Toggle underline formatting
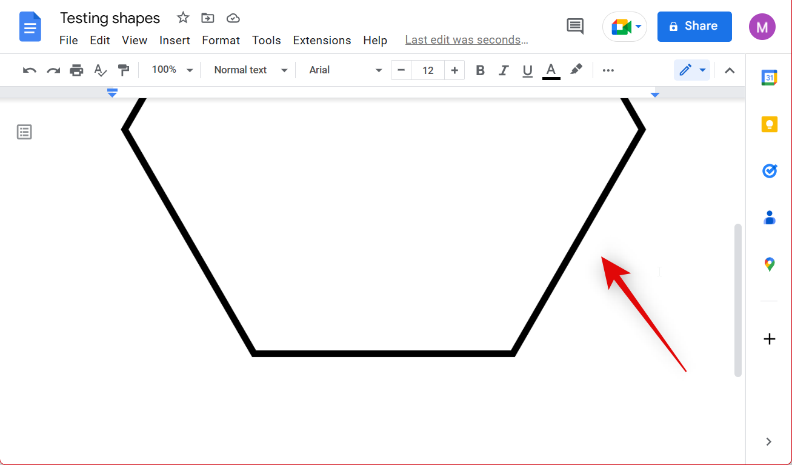This screenshot has height=465, width=792. pos(527,70)
